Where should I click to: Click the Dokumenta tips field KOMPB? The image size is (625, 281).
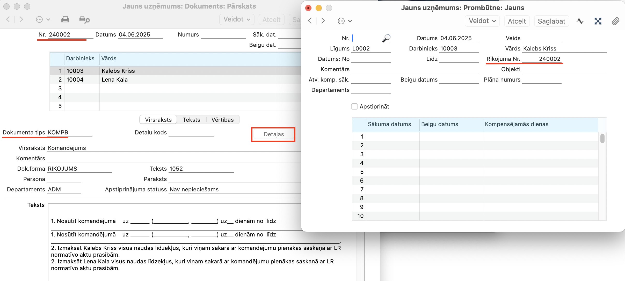click(x=70, y=132)
